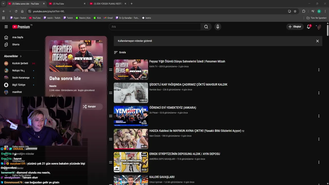The width and height of the screenshot is (329, 185).
Task: Open KAFA TV channel link
Action: (153, 67)
